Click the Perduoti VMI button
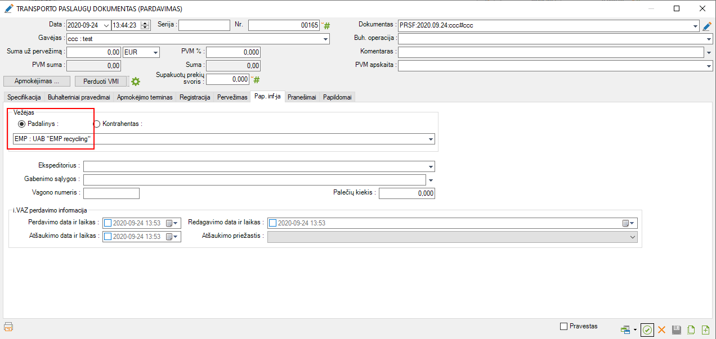Image resolution: width=716 pixels, height=339 pixels. 101,82
